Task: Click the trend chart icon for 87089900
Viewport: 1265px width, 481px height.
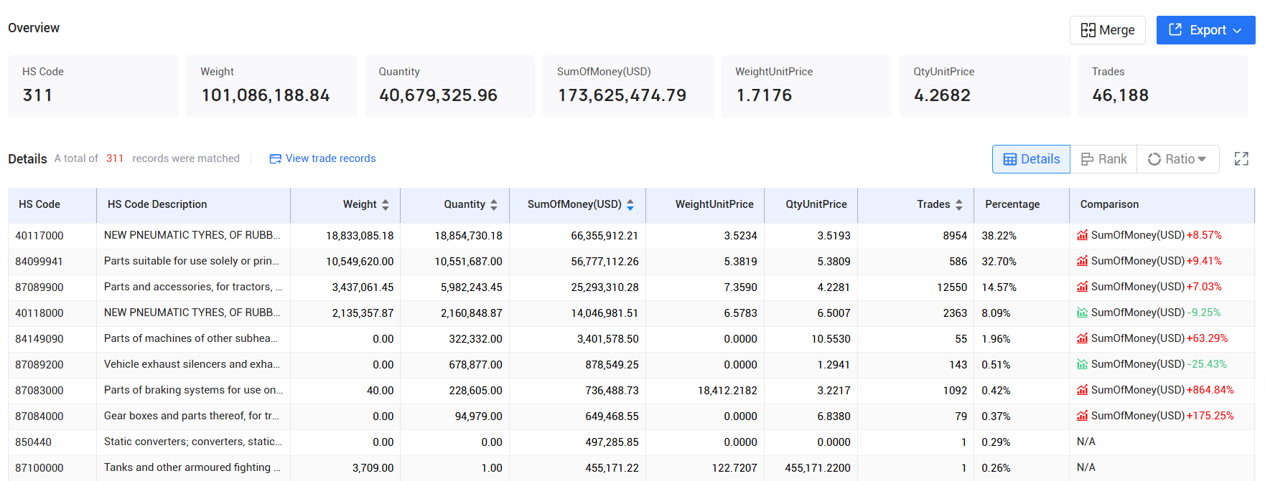Action: (1082, 287)
